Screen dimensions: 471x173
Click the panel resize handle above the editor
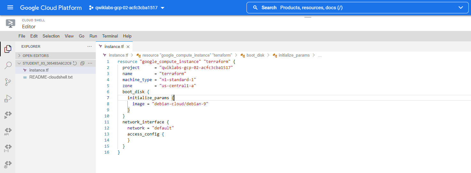coord(308,17)
